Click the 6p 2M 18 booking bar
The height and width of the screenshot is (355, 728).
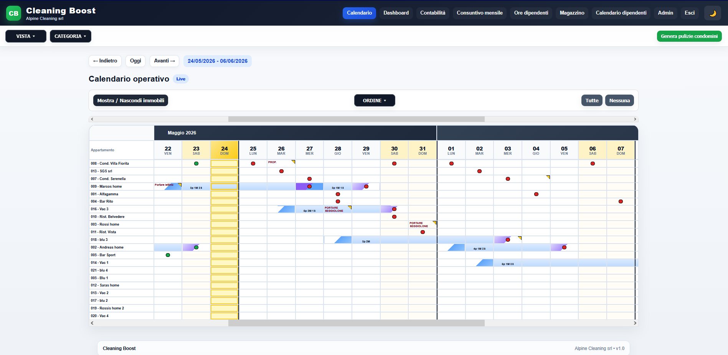click(309, 211)
